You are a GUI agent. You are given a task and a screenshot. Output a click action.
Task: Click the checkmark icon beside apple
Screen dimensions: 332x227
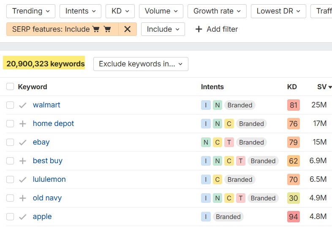tap(23, 217)
